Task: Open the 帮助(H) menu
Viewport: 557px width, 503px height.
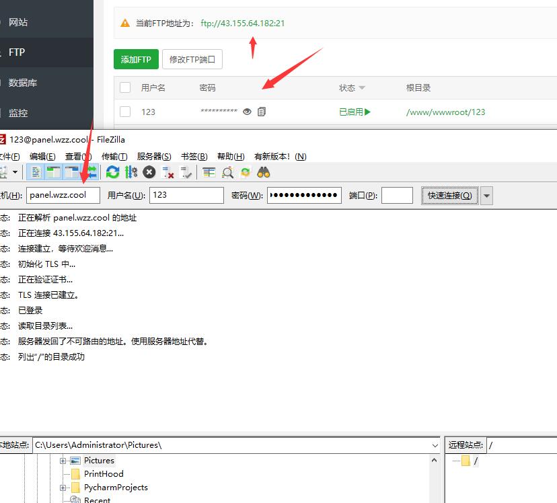Action: click(231, 157)
